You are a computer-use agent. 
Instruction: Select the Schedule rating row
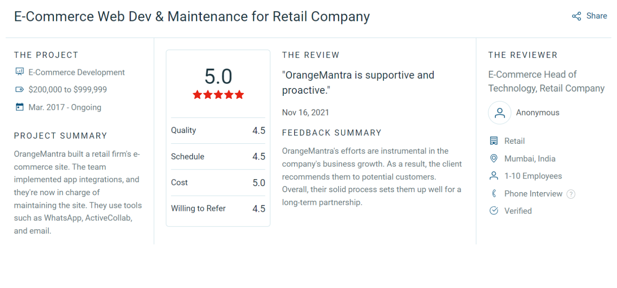[x=218, y=156]
